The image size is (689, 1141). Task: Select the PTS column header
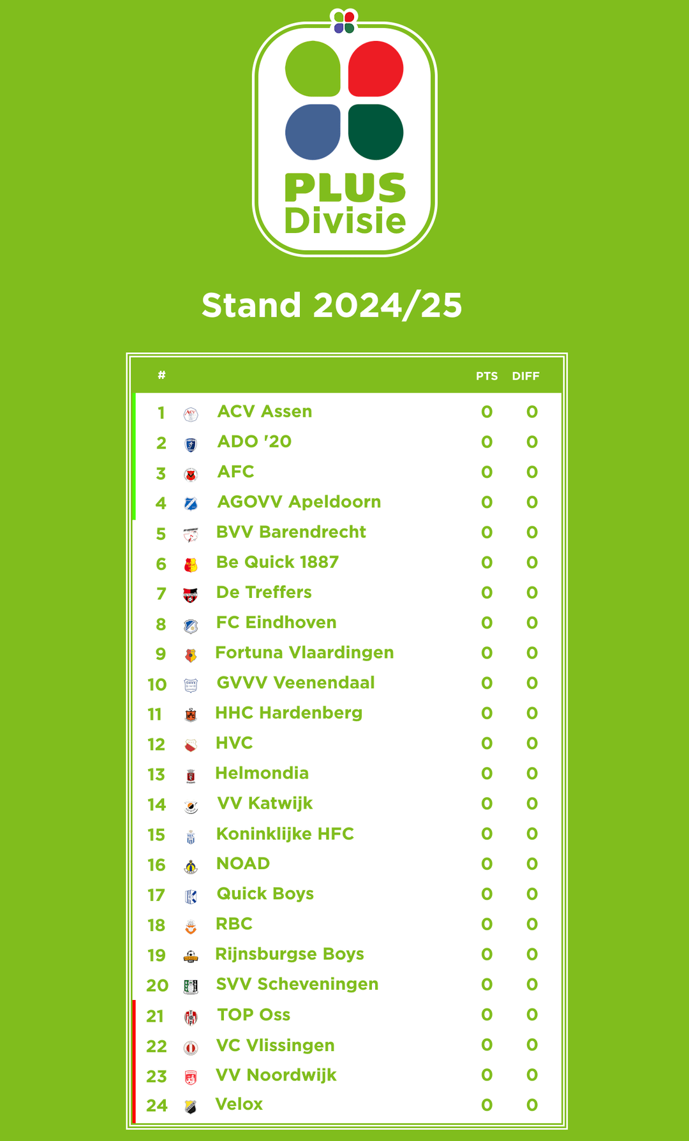(487, 376)
